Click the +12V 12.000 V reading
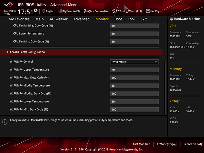 coord(174,111)
